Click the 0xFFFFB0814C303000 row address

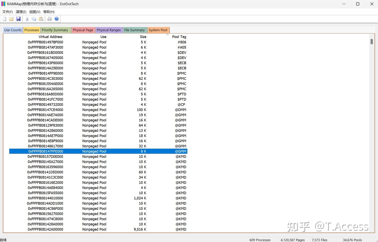pos(45,79)
